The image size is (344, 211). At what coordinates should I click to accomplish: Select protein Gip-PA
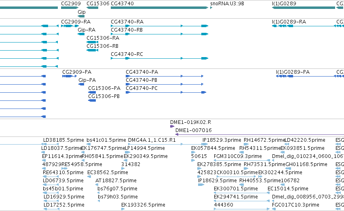click(x=87, y=80)
